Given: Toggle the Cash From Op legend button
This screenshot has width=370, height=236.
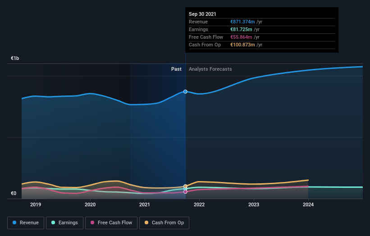Looking at the screenshot, I should [164, 223].
